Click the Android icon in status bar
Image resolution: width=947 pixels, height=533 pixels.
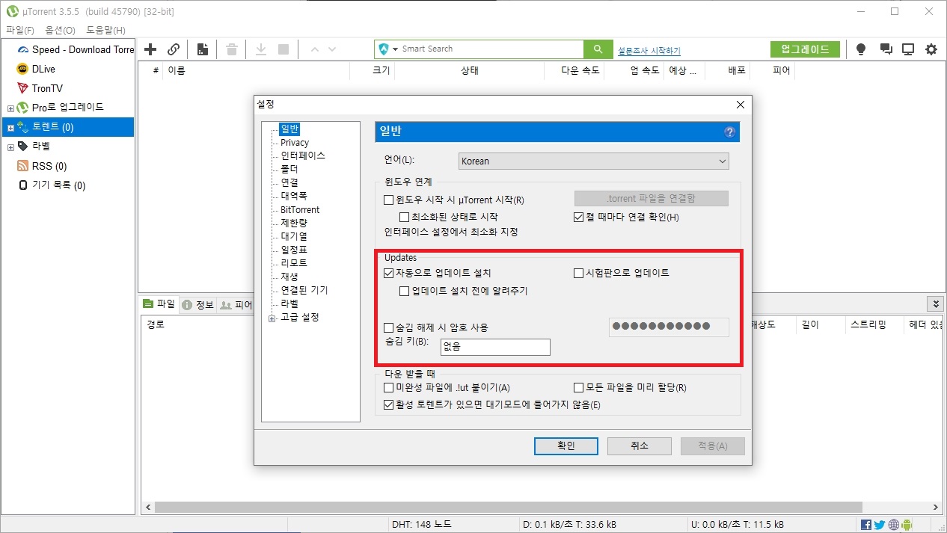click(907, 525)
